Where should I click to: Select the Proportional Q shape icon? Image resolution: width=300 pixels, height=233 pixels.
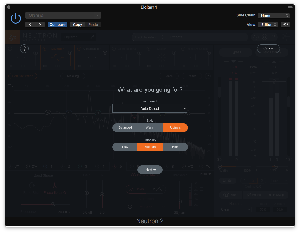[x=55, y=185]
